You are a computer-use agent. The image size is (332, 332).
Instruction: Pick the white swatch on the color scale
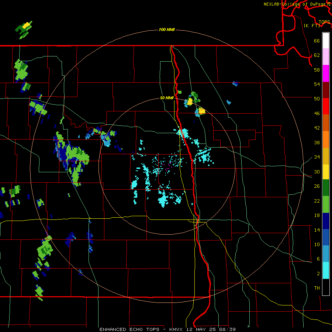(326, 41)
